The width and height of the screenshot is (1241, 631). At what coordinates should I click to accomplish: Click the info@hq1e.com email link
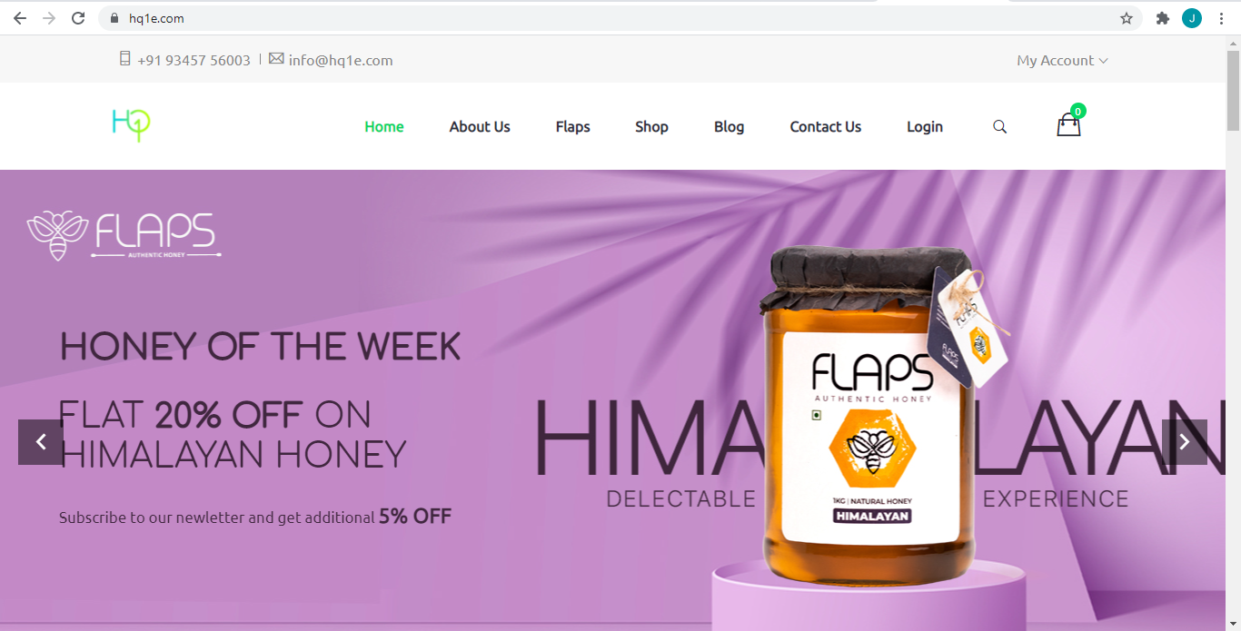(x=341, y=60)
